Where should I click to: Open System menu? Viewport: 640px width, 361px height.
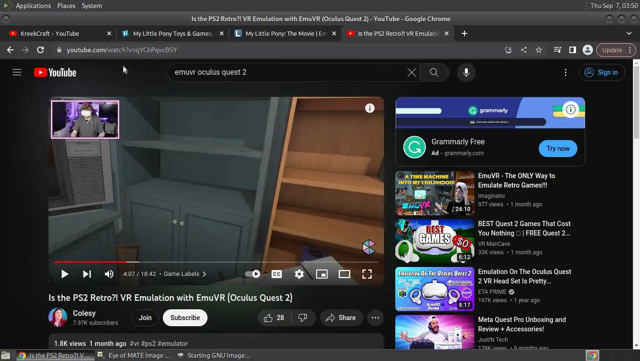[x=92, y=6]
